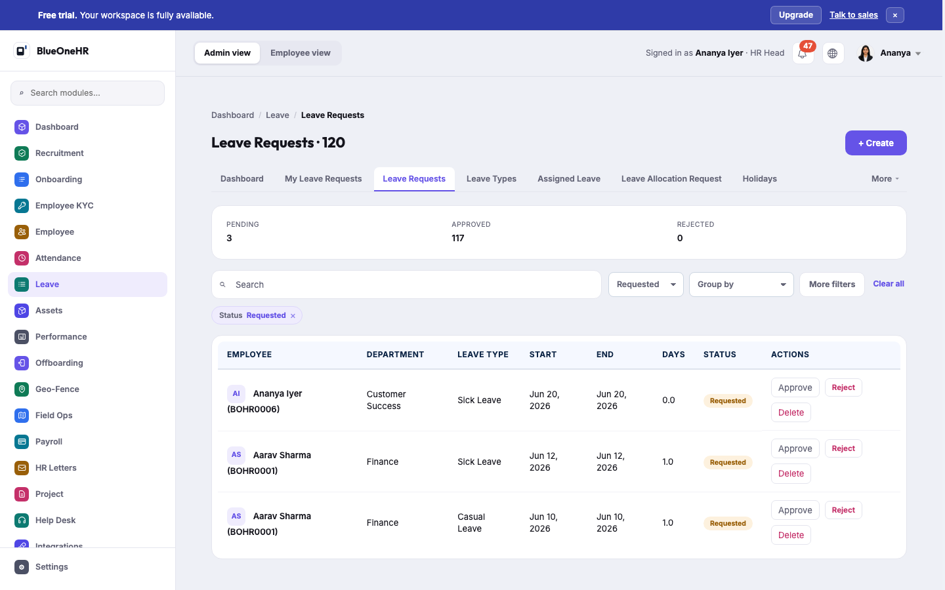The image size is (945, 590).
Task: Delete Aarav Sharma's casual leave request
Action: pyautogui.click(x=791, y=535)
